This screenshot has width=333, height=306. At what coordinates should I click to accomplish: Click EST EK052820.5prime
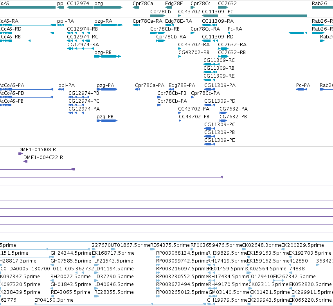click(310, 284)
